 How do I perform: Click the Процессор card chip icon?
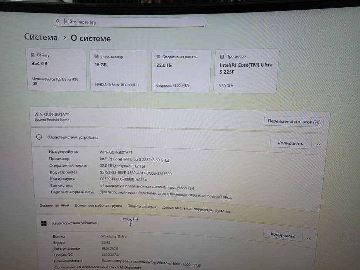pos(222,56)
